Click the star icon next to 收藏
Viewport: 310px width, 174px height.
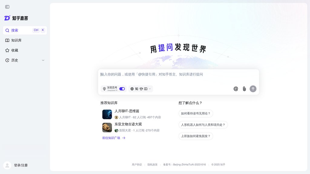coord(7,50)
